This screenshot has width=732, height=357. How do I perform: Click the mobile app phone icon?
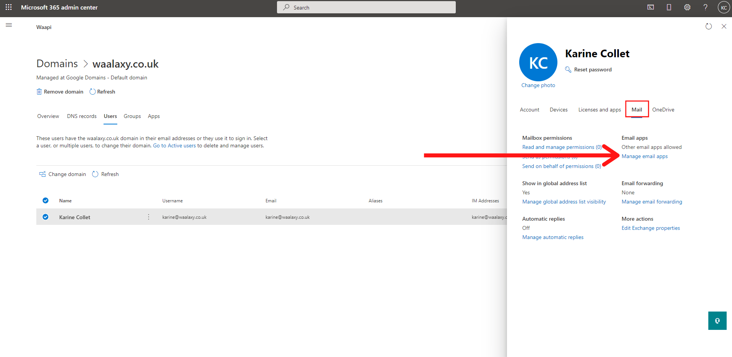point(669,7)
